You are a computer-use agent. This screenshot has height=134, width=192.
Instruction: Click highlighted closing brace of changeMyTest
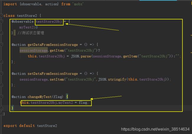(x=12, y=108)
